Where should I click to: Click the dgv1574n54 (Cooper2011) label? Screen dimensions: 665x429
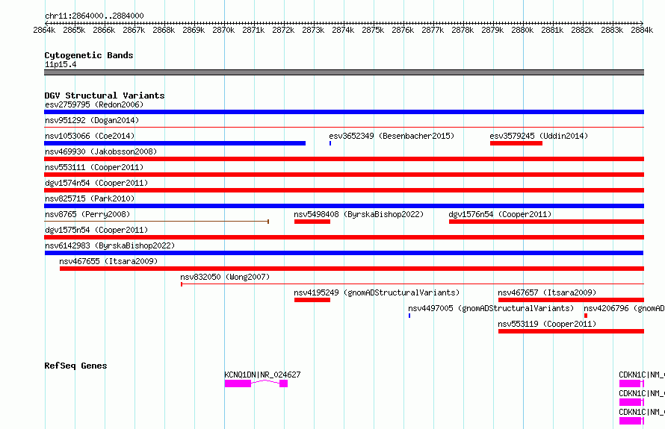[96, 183]
